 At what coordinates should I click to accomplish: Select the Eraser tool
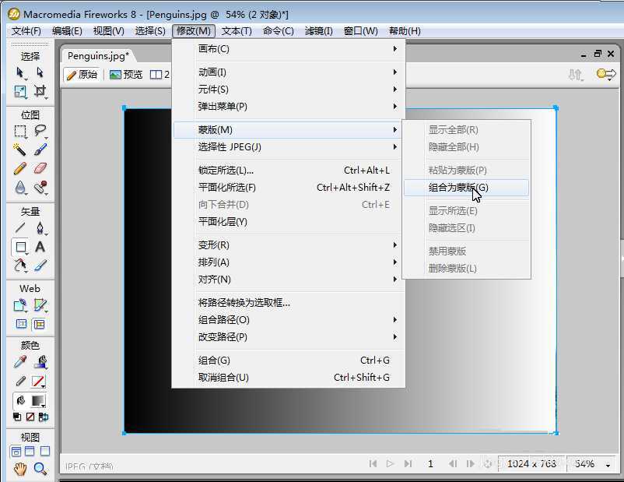tap(39, 167)
